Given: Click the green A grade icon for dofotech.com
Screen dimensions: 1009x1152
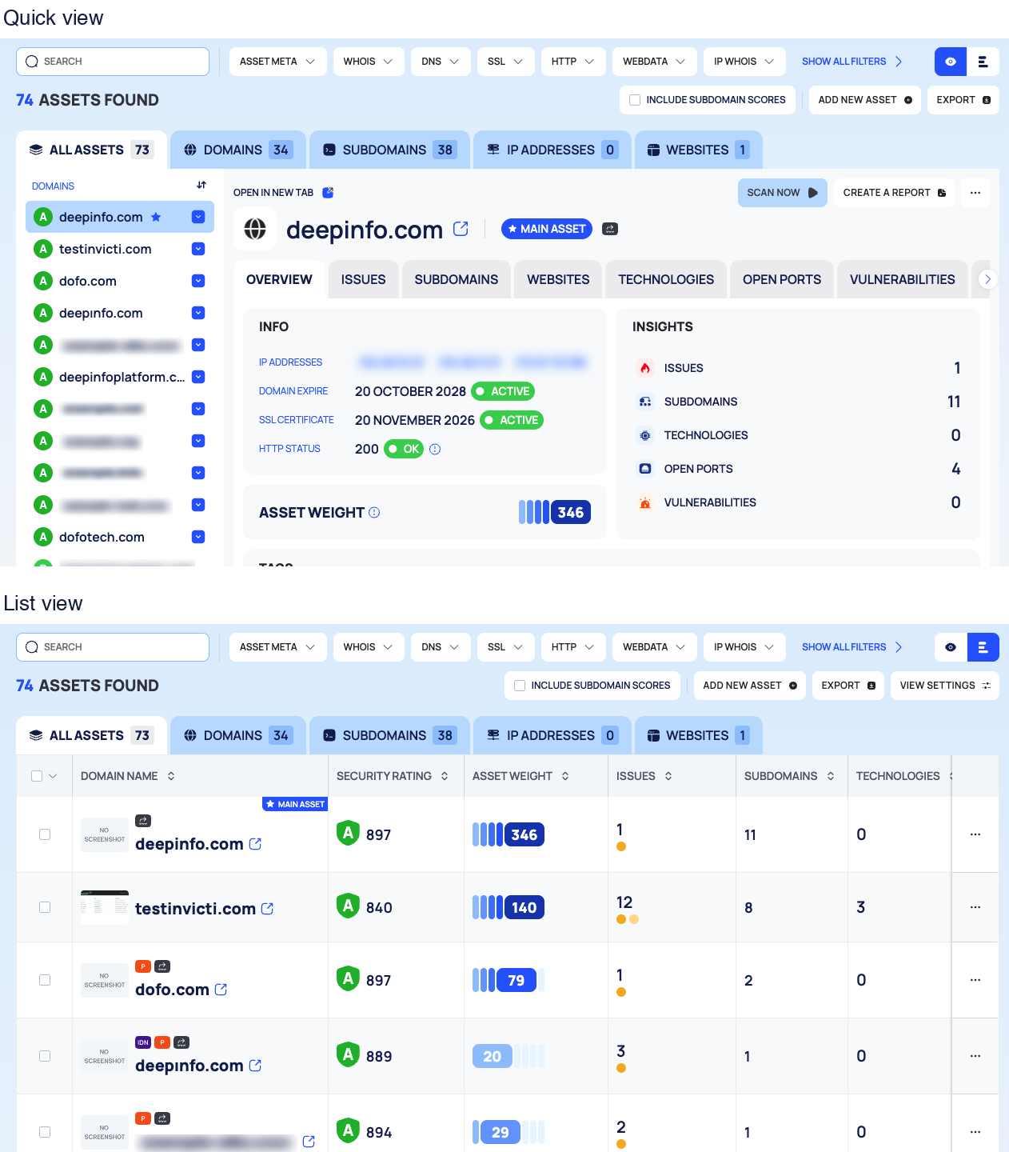Looking at the screenshot, I should point(43,537).
